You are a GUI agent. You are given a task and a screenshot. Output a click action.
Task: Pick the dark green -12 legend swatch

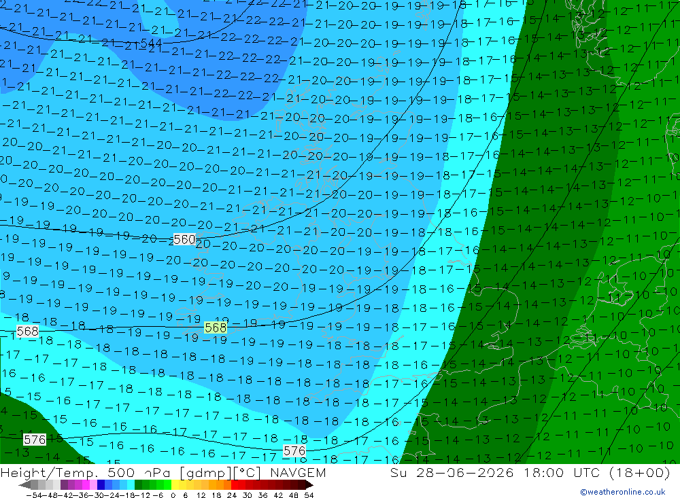tap(138, 484)
